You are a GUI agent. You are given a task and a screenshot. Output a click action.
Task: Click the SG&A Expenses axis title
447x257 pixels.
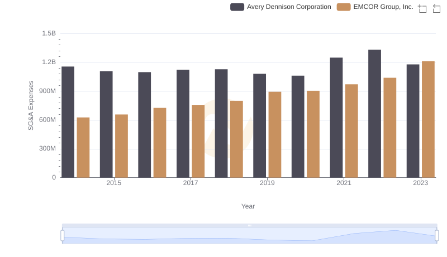tap(31, 105)
